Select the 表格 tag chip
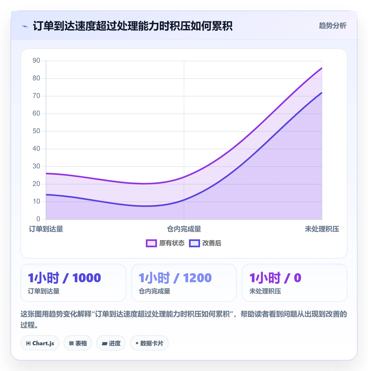Screen dimensions: 368x371 click(78, 343)
